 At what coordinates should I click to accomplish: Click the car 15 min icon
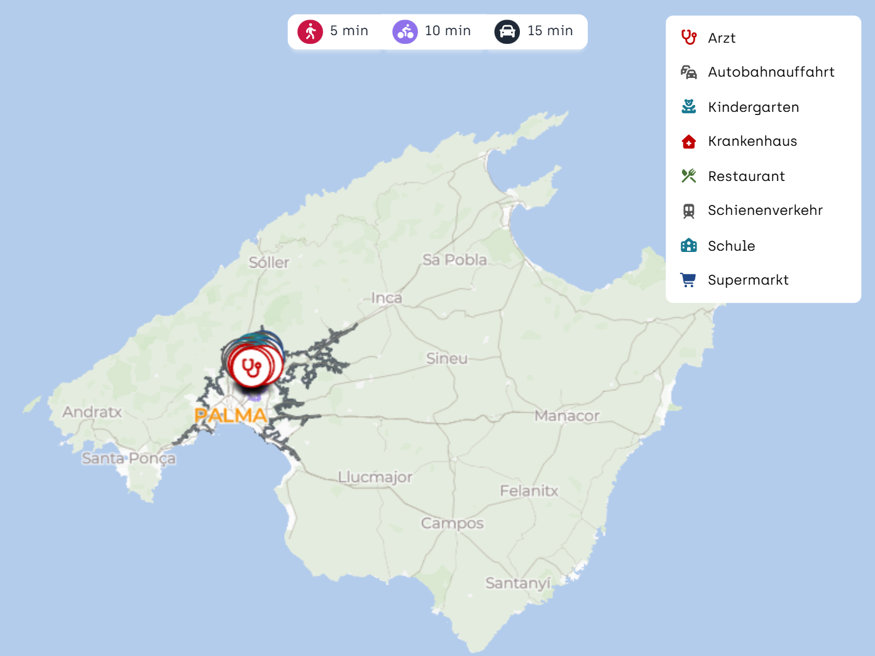507,31
